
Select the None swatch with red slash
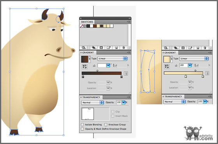(x=81, y=26)
